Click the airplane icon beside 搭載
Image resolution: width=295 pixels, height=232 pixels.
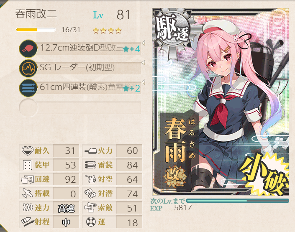pos(28,193)
